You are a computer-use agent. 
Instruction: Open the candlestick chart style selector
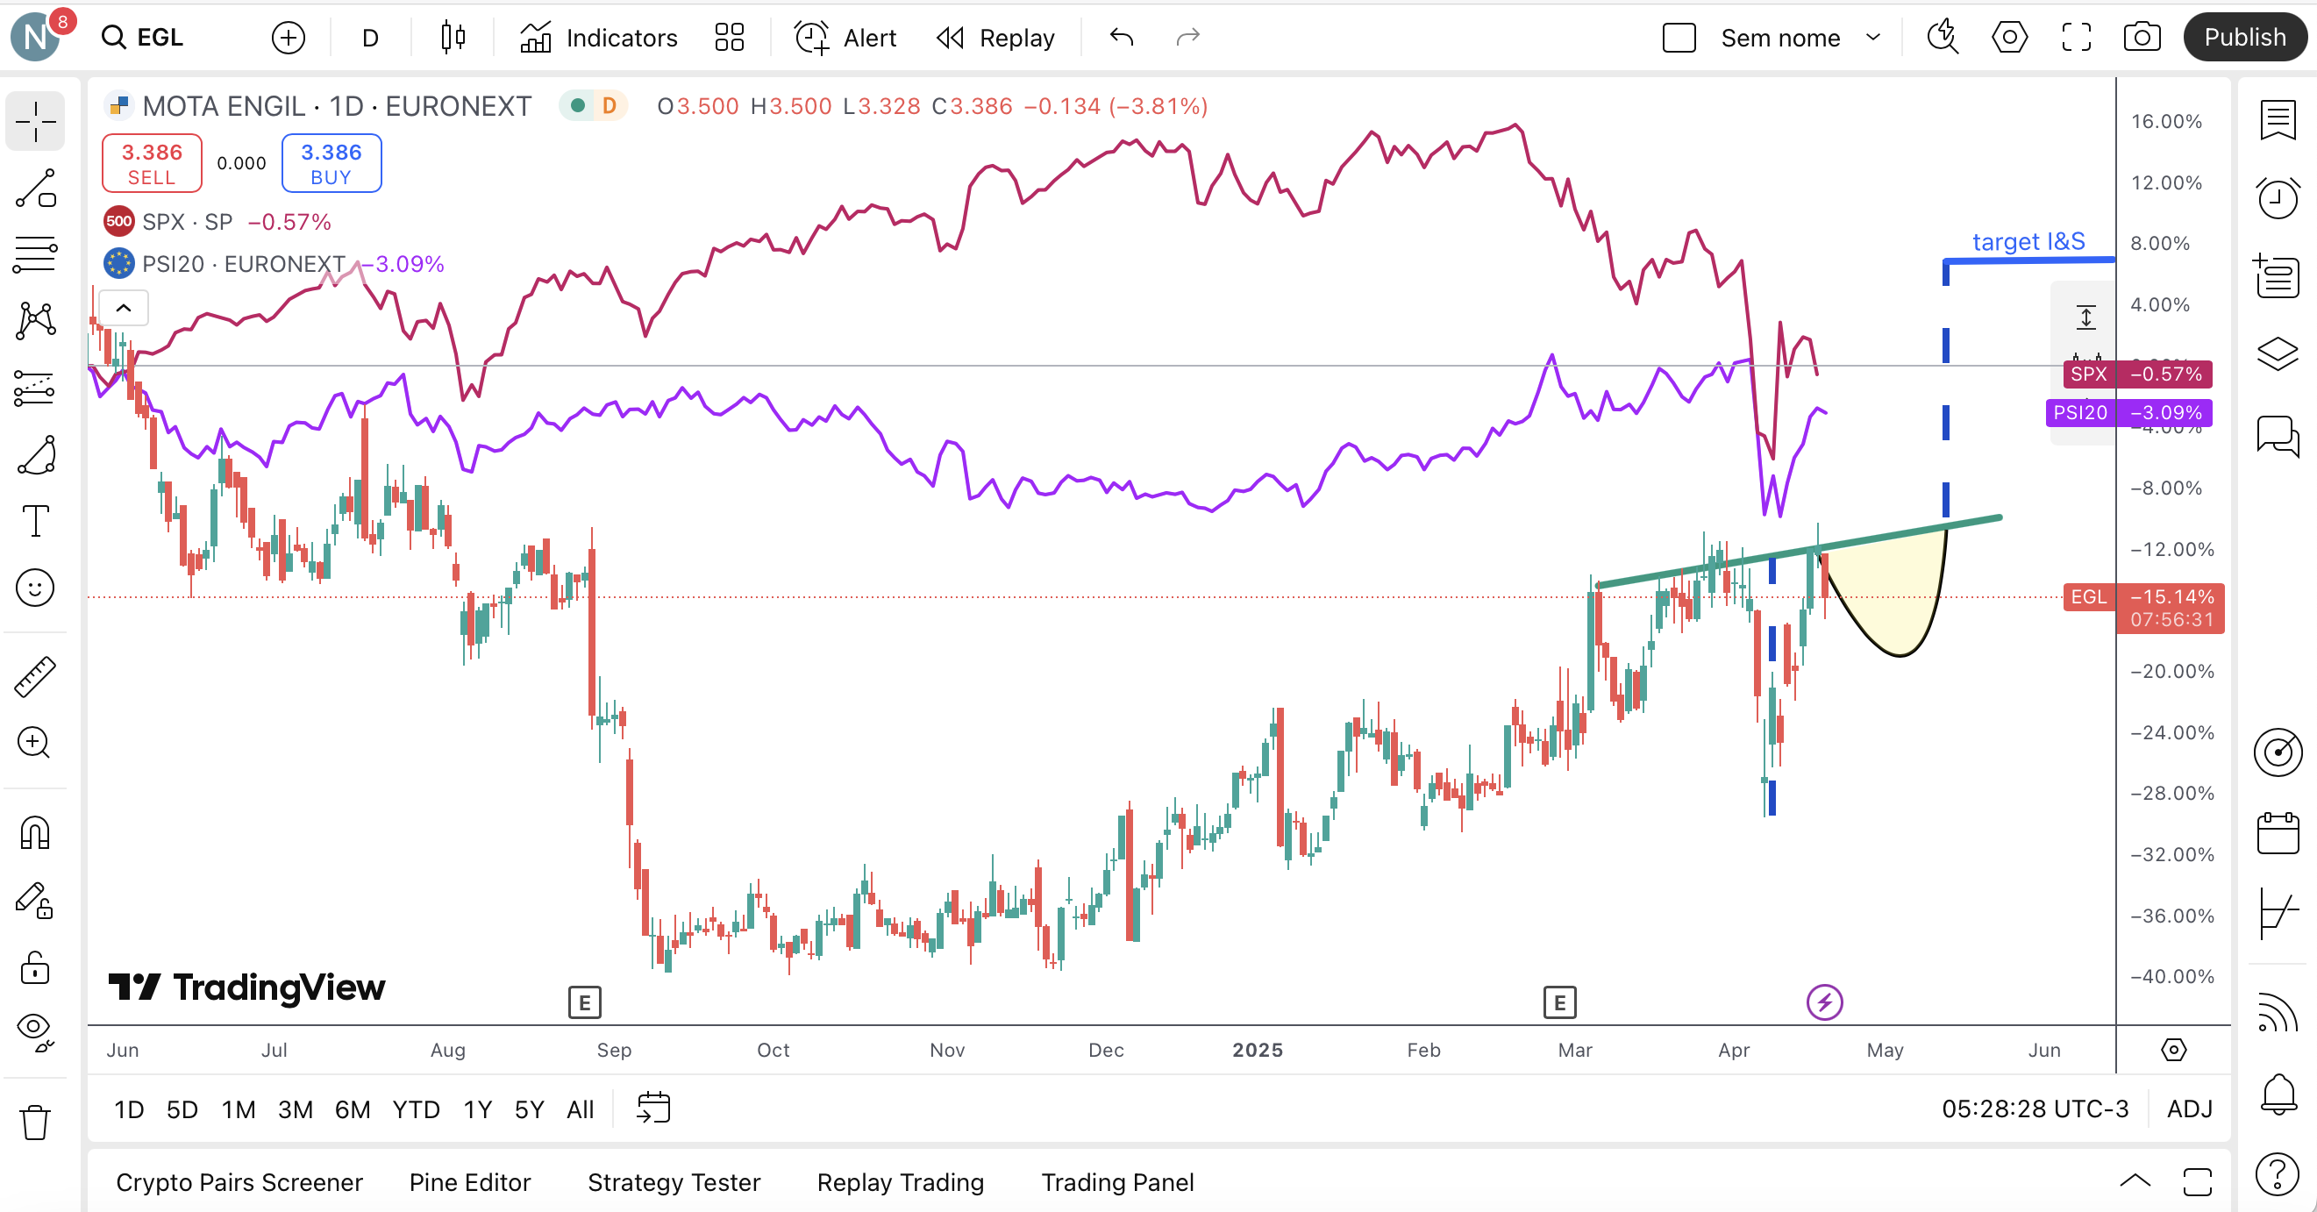point(453,38)
